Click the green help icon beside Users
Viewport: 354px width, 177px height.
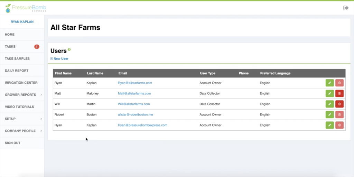(x=69, y=49)
